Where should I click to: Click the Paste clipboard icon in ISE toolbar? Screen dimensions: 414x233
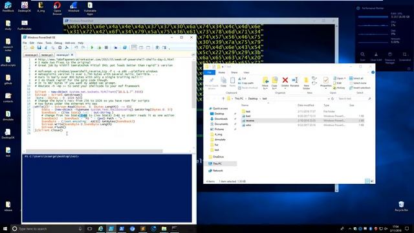point(60,47)
